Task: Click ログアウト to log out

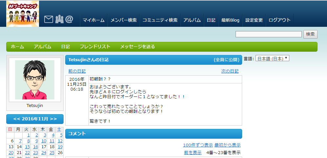Action: [279, 20]
